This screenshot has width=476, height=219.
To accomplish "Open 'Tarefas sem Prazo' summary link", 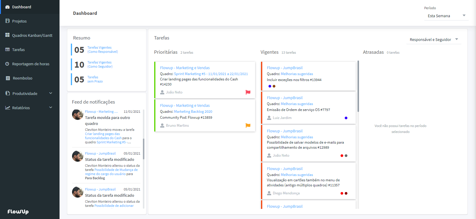I will coord(95,79).
